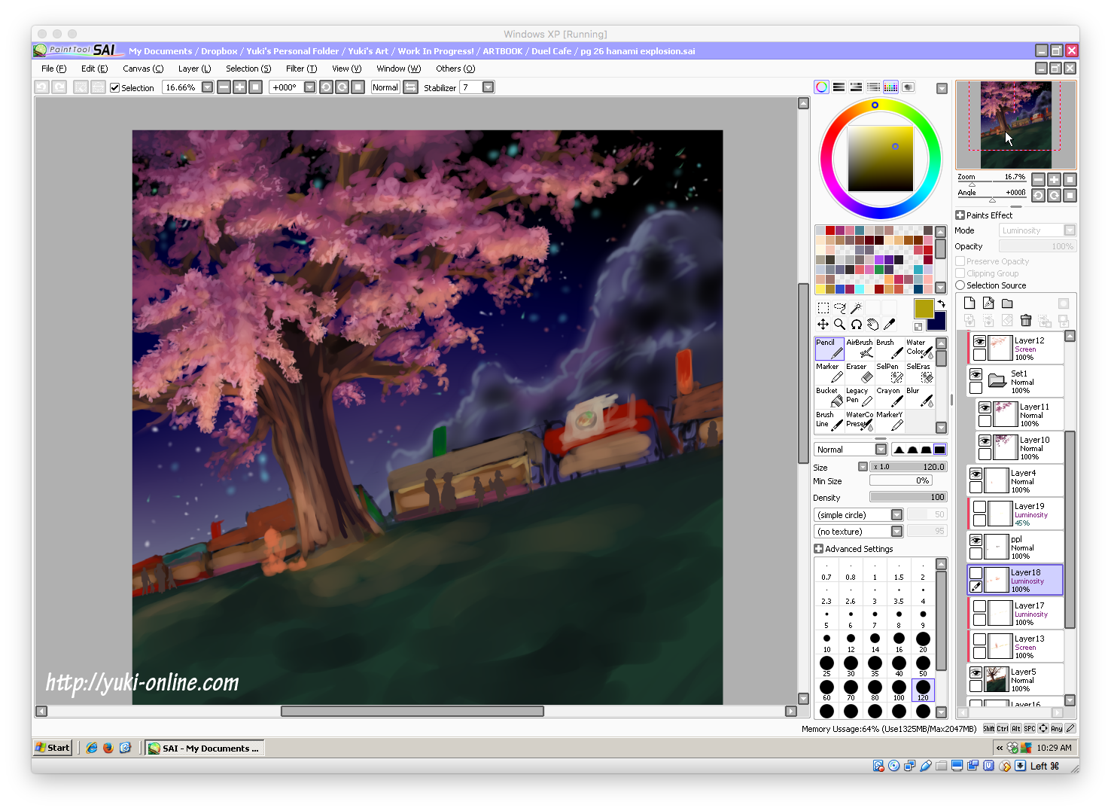The width and height of the screenshot is (1111, 811).
Task: Select the zoom magnifier tool
Action: (840, 325)
